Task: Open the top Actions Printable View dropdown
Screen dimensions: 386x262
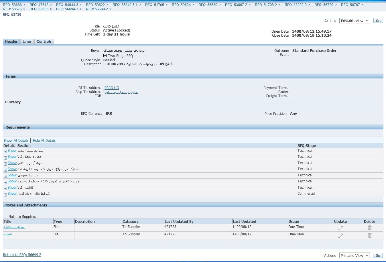Action: click(355, 21)
